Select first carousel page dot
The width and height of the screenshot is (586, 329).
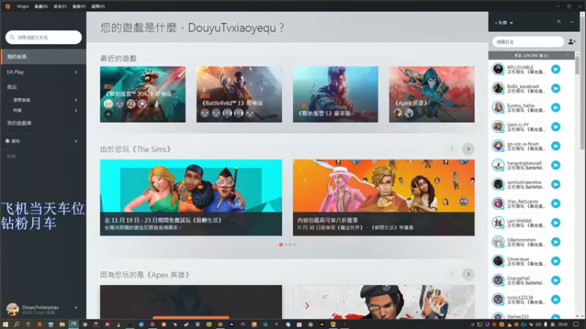tap(281, 245)
